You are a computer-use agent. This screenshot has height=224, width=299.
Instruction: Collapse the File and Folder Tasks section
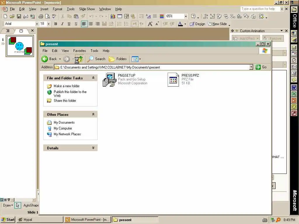(93, 78)
